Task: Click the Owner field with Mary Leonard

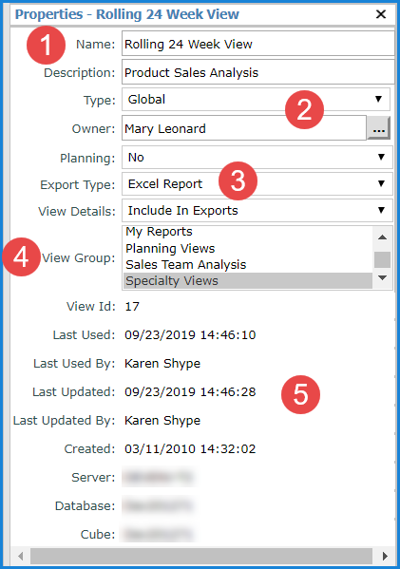Action: (x=244, y=128)
